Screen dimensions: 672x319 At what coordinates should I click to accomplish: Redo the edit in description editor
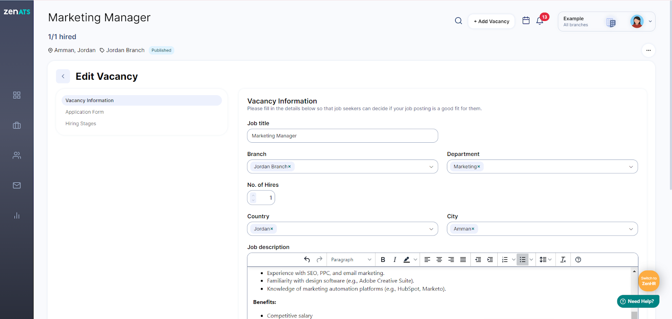tap(319, 259)
